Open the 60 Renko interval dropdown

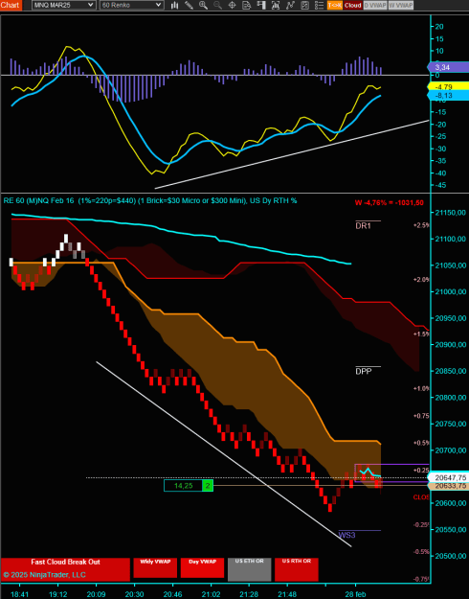[x=132, y=5]
